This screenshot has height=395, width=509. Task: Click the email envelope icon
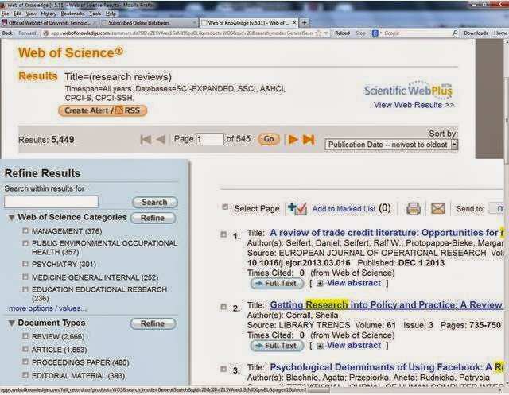pos(437,208)
